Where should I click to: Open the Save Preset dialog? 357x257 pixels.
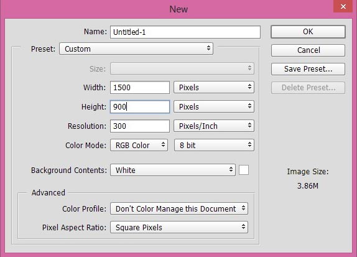click(308, 69)
